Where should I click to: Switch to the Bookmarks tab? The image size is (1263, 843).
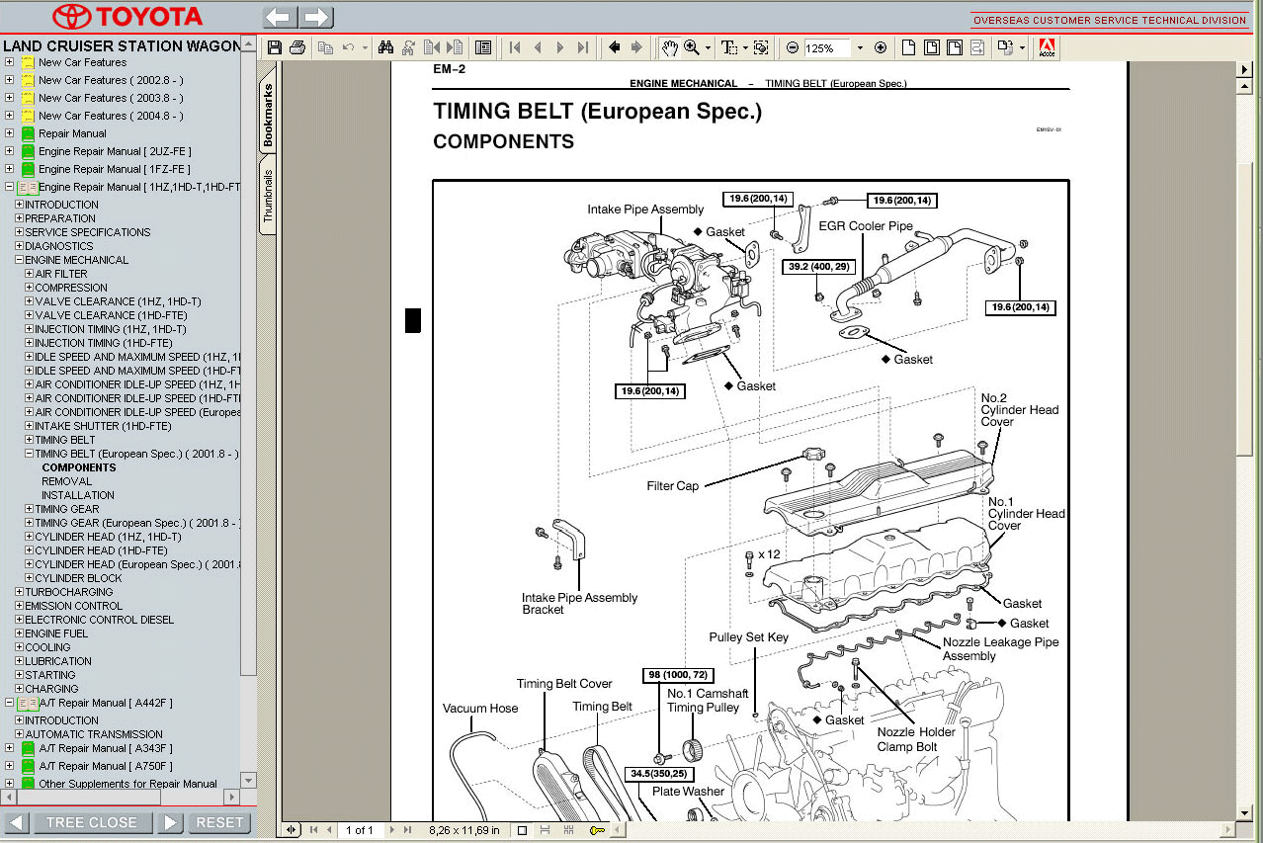click(268, 115)
